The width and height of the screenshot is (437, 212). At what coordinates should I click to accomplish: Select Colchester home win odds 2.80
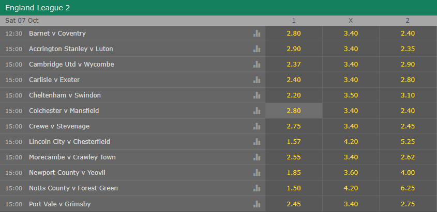[x=294, y=111]
